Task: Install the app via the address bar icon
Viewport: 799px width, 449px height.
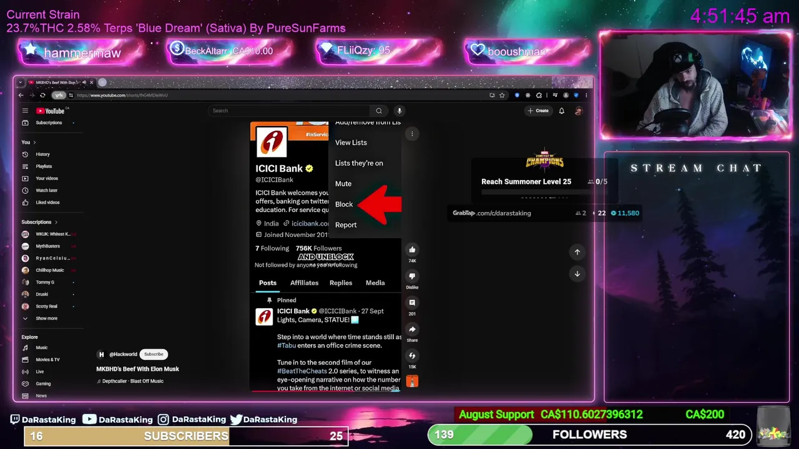Action: click(492, 95)
